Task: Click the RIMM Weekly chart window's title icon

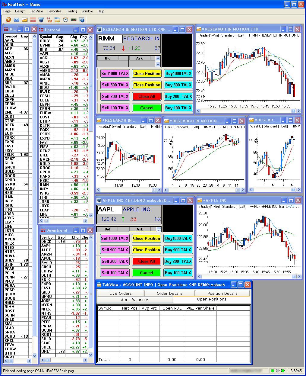Action: pos(251,120)
